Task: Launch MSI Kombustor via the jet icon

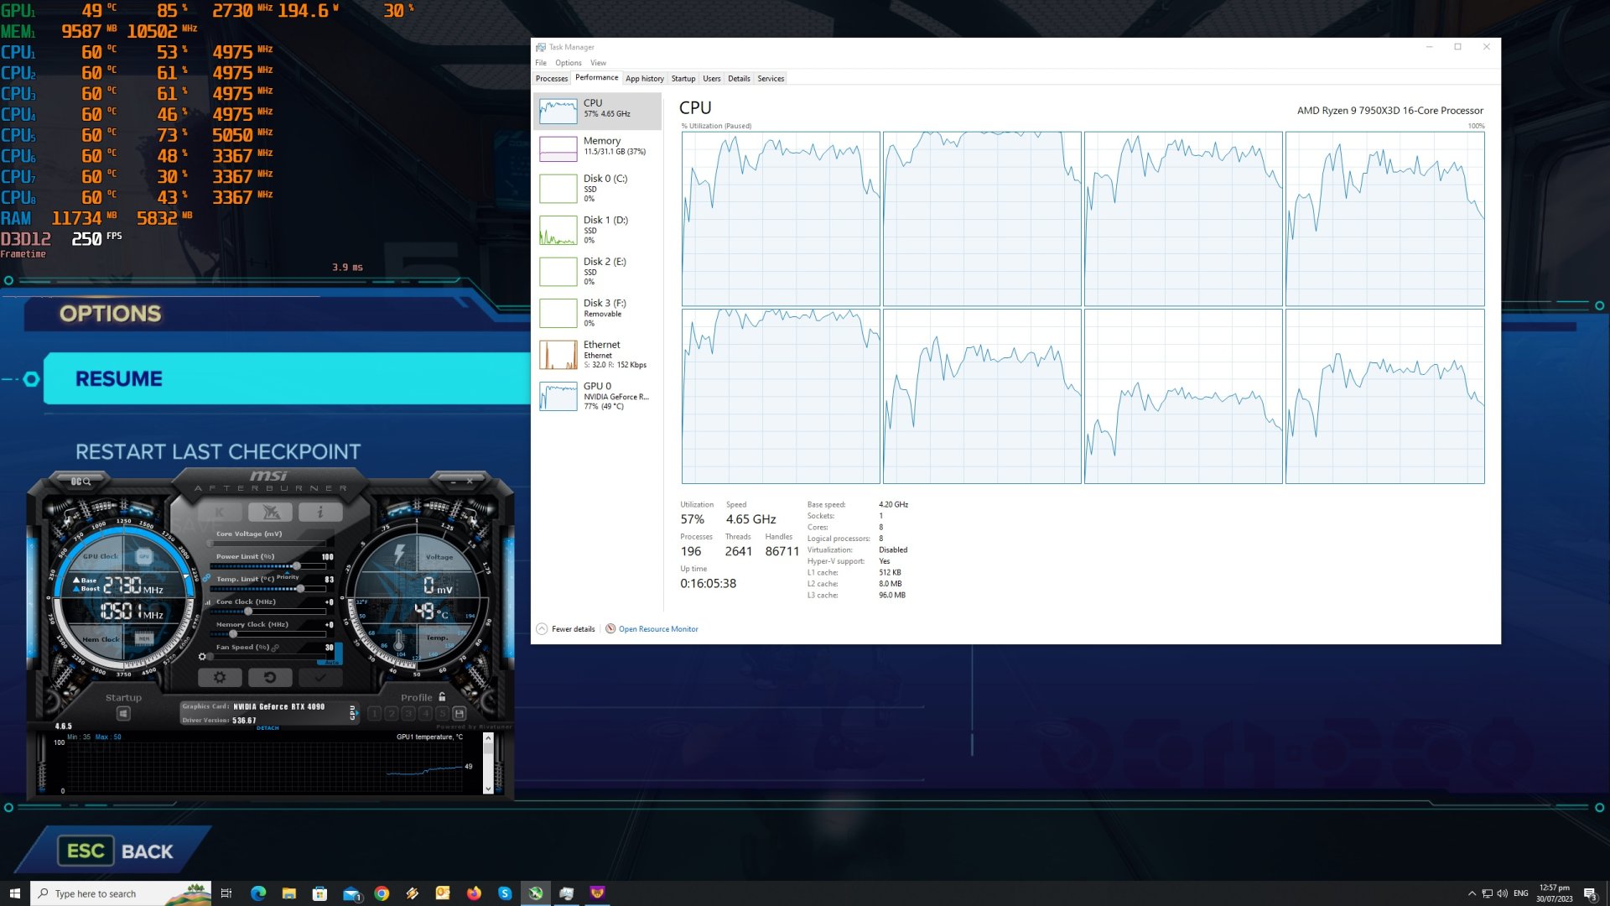Action: (270, 512)
